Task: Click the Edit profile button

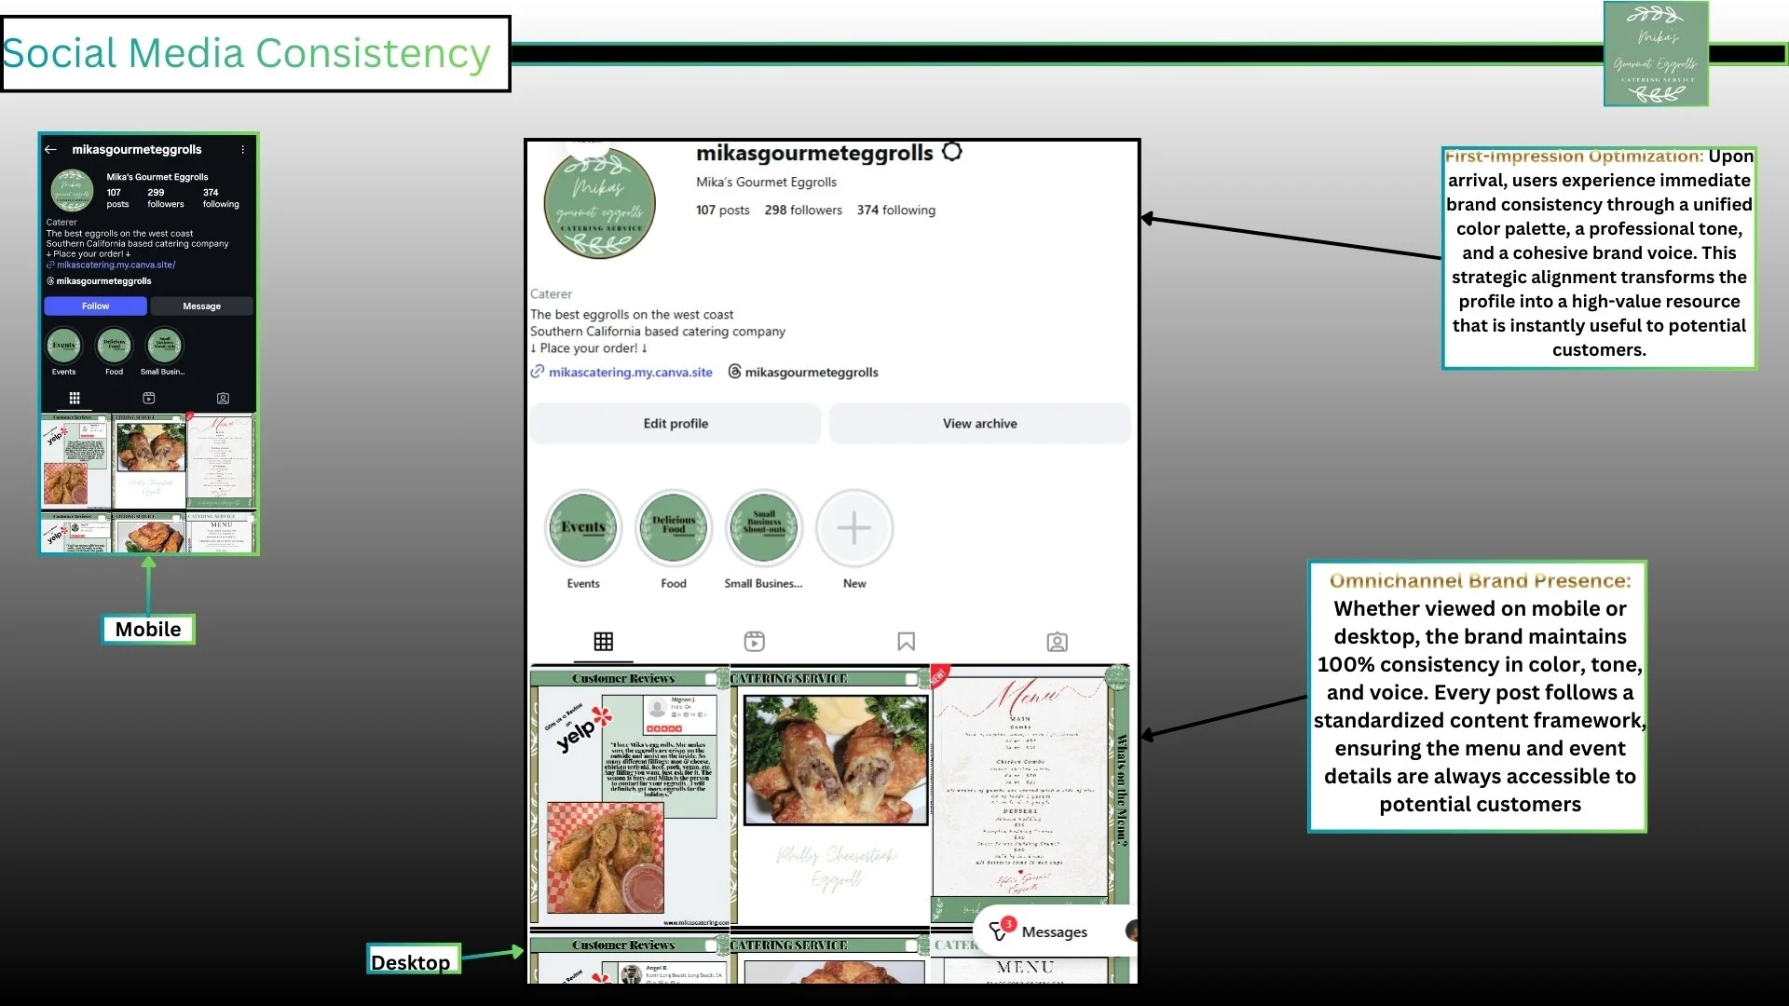Action: [676, 424]
